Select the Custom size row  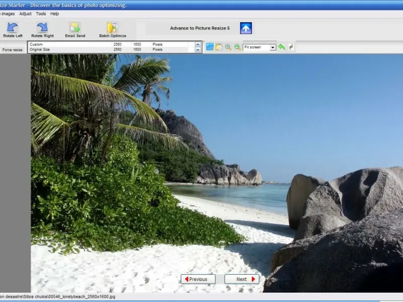click(x=111, y=44)
